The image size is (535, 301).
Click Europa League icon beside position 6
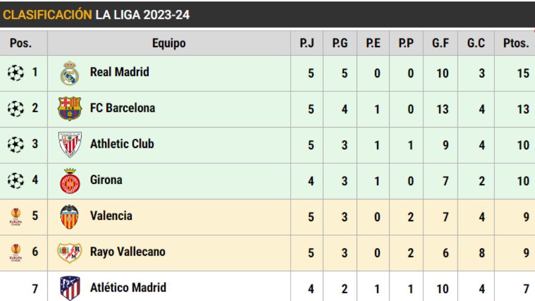point(16,252)
